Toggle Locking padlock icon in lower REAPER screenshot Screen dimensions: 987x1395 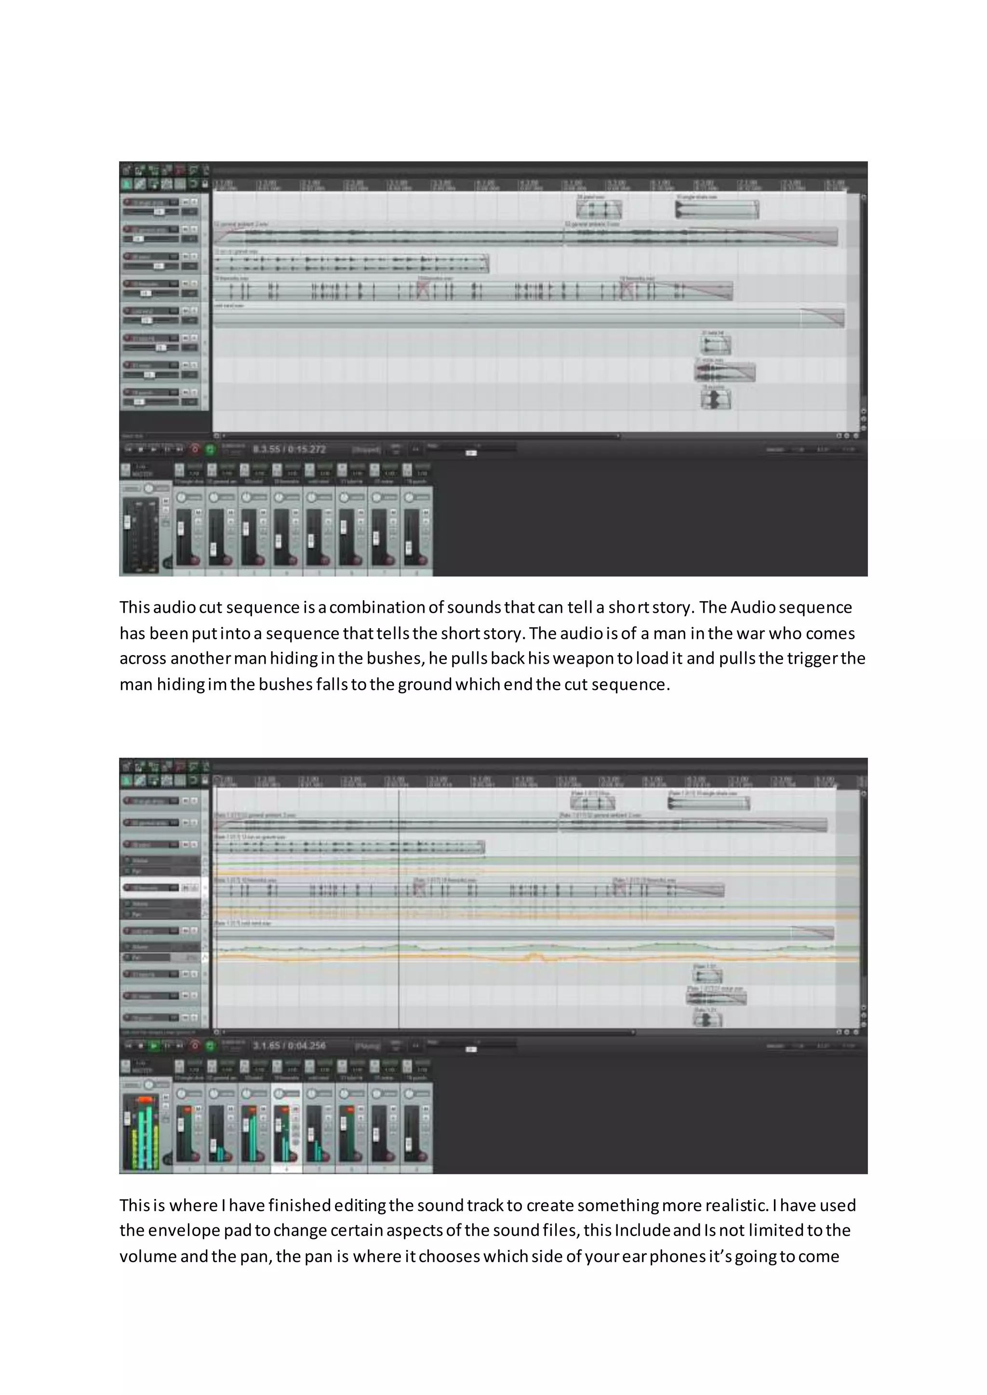206,781
